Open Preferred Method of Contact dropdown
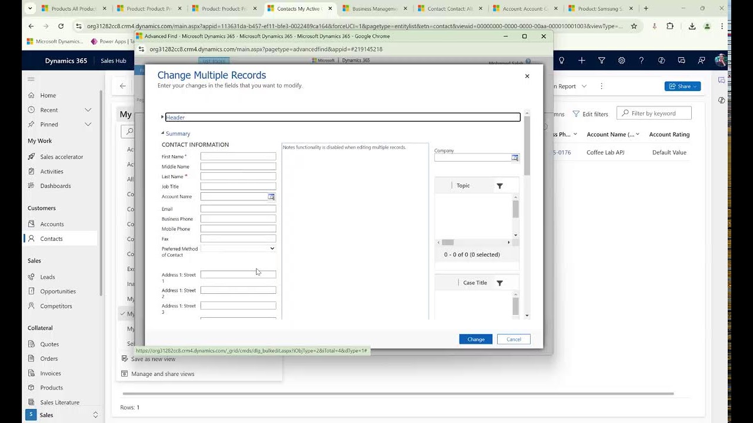Screen dimensions: 753x423 [238, 249]
